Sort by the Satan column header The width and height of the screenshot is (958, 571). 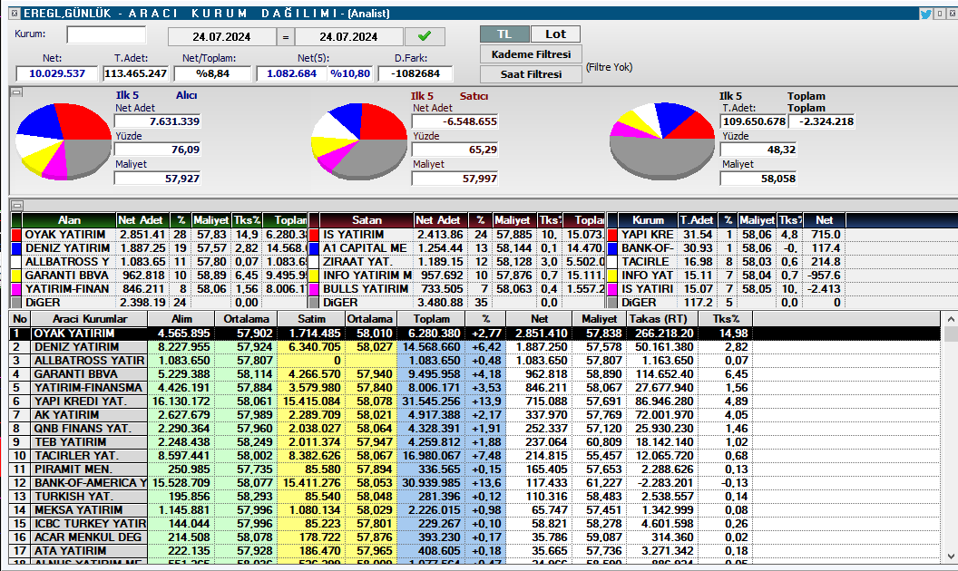(367, 220)
